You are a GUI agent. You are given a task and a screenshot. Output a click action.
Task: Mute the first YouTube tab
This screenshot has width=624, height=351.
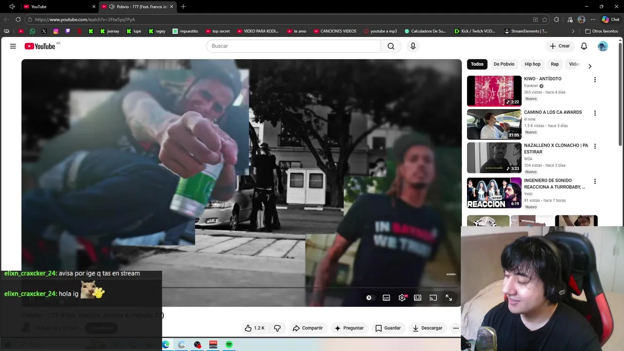pyautogui.click(x=12, y=6)
